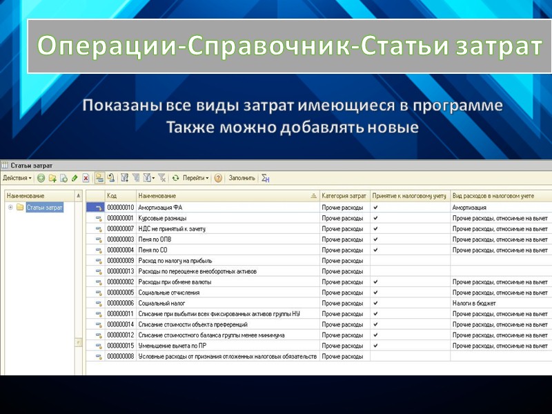Add an item by copying
552x414 pixels.
63,179
